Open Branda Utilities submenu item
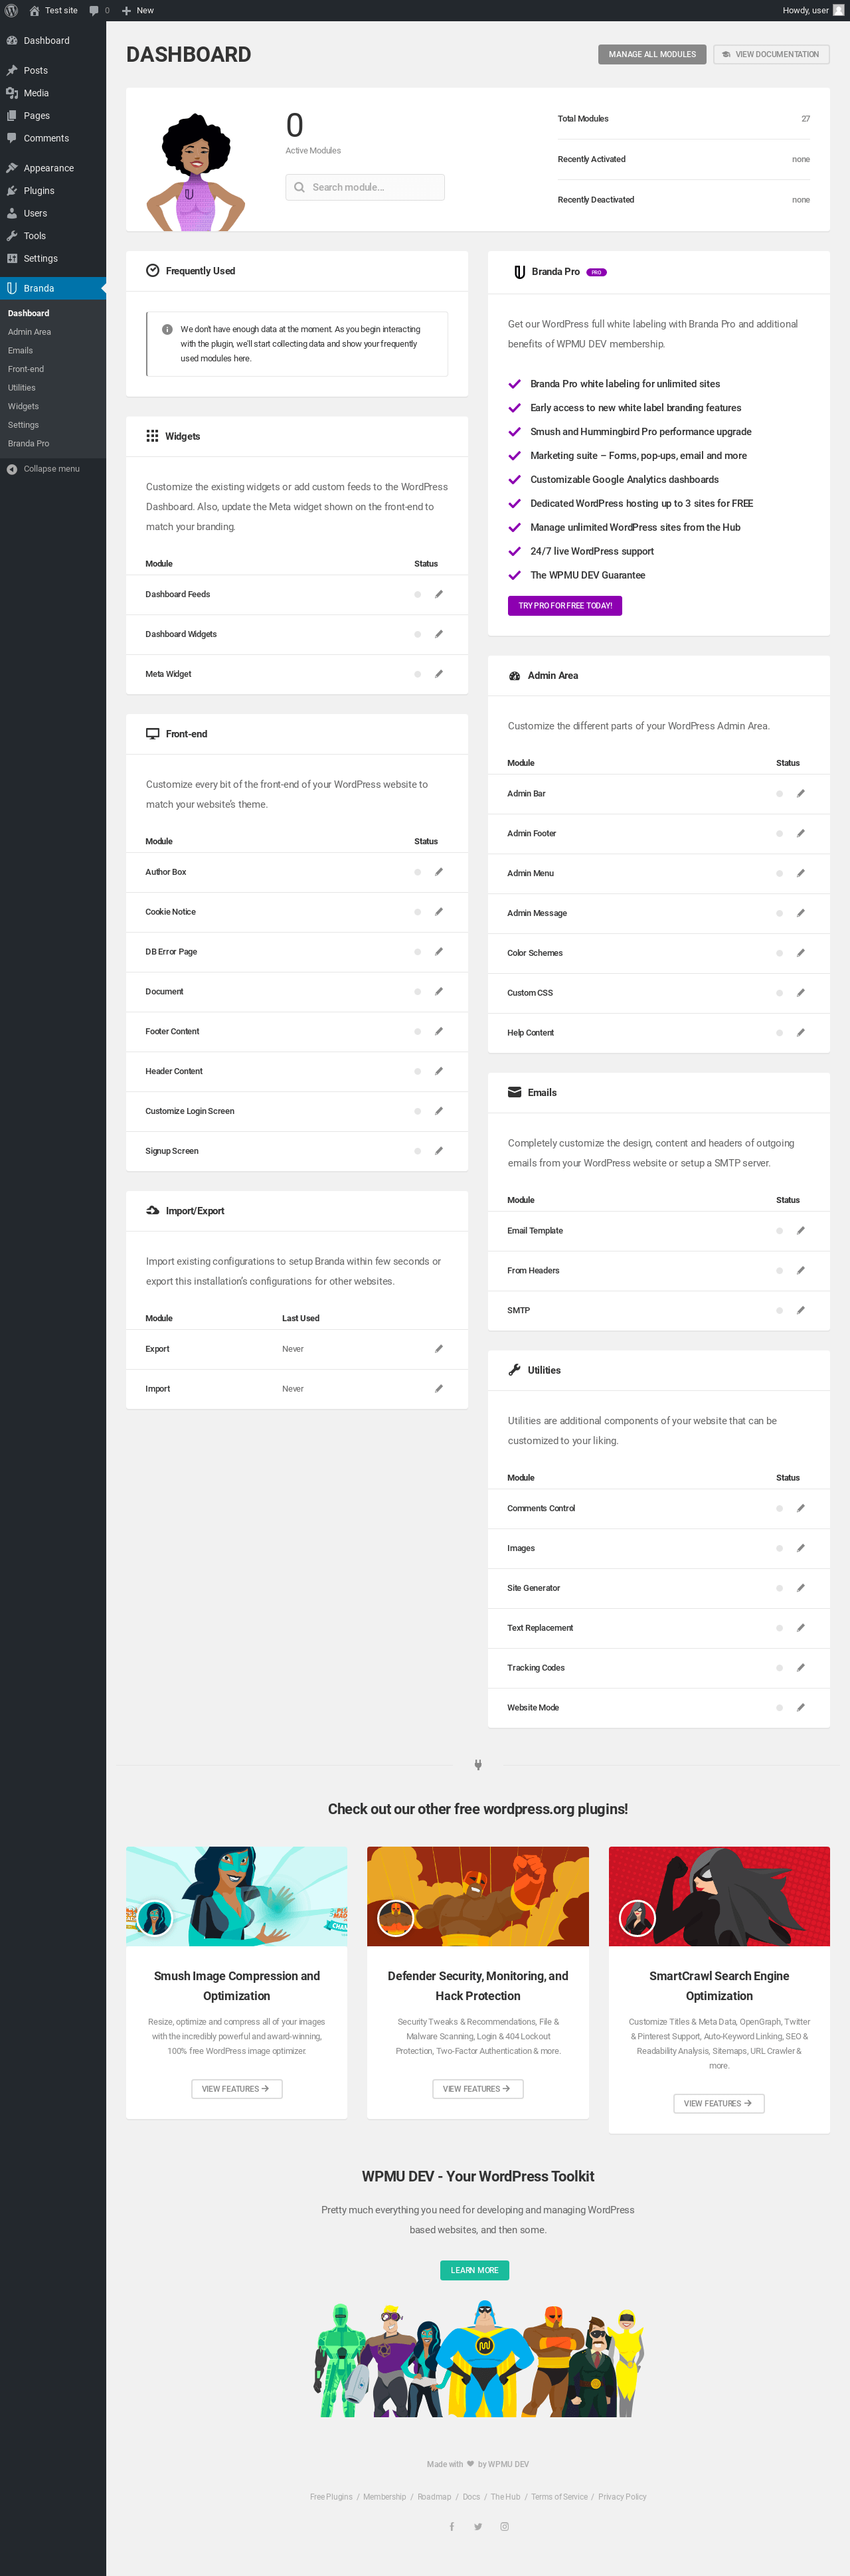The height and width of the screenshot is (2576, 850). tap(22, 388)
